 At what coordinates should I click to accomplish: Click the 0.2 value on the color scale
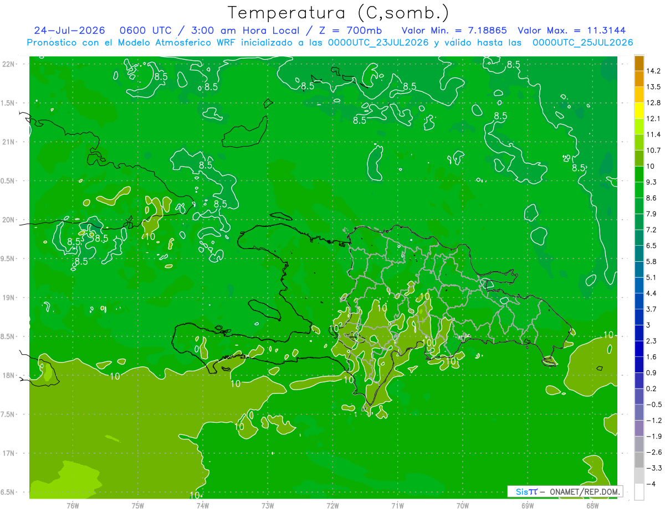pyautogui.click(x=651, y=388)
